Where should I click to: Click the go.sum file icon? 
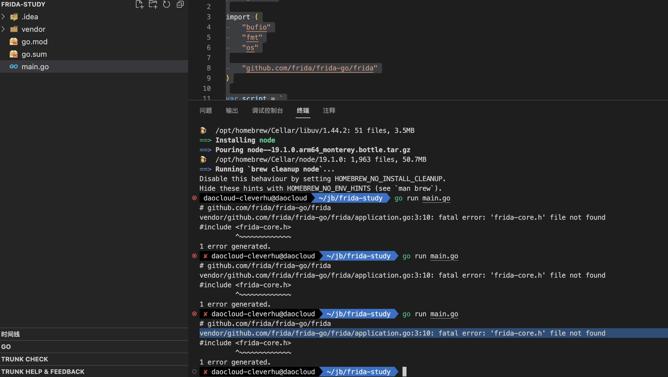[14, 54]
